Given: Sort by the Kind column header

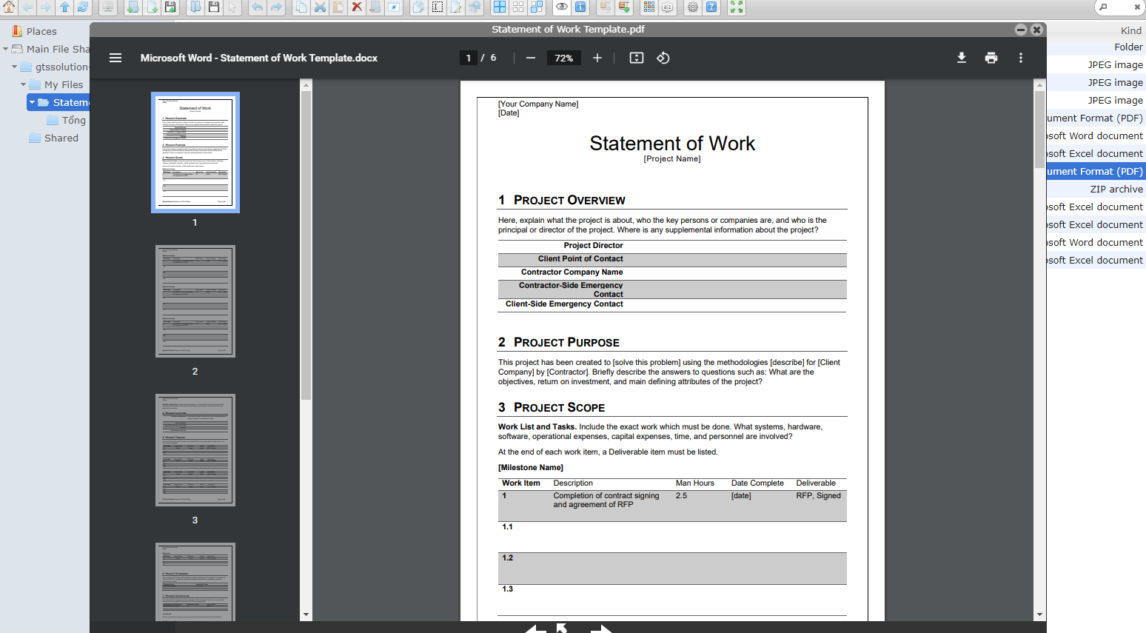Looking at the screenshot, I should [x=1130, y=30].
